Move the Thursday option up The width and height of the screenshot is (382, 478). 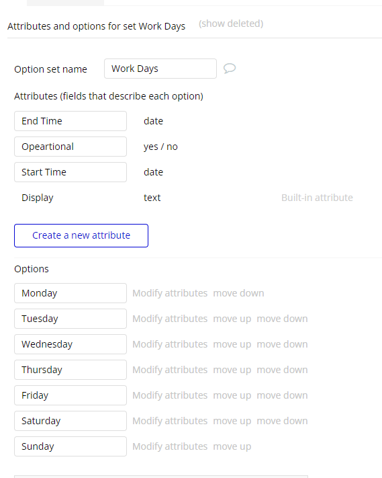pos(232,370)
